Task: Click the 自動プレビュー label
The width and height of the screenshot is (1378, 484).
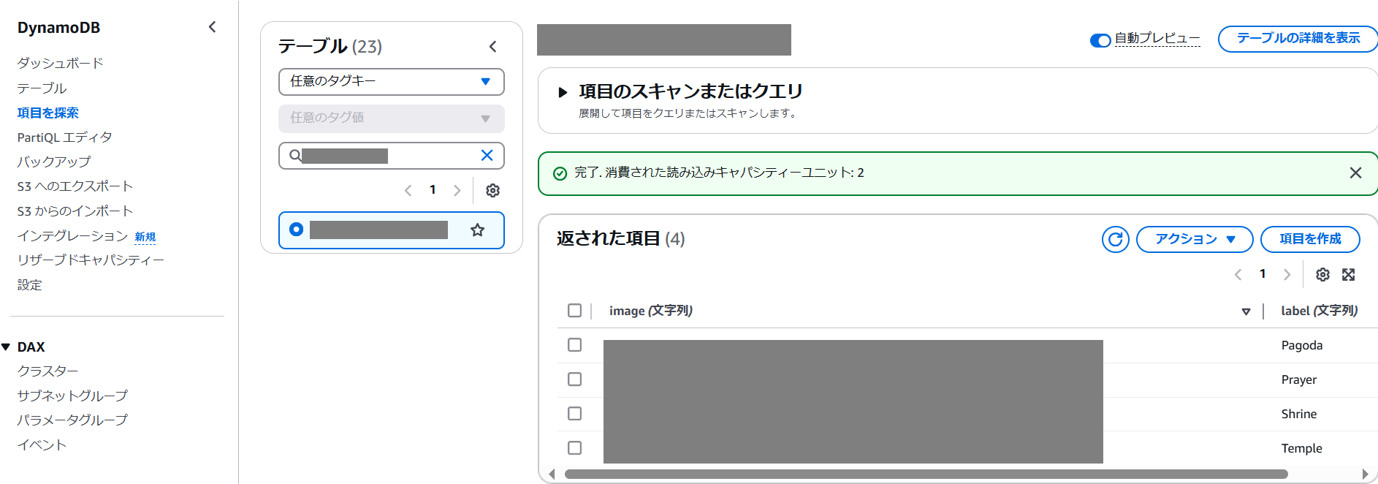Action: (1157, 39)
